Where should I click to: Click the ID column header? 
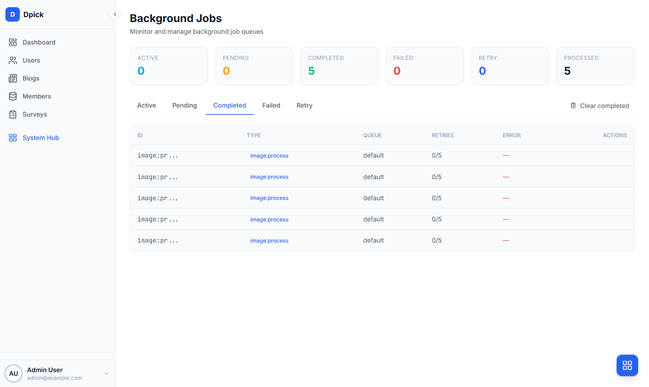coord(140,135)
